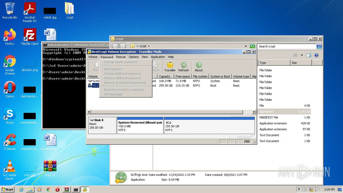Click the right arrow of BestCrypt horizontal scrollbar
The width and height of the screenshot is (343, 193).
[254, 112]
